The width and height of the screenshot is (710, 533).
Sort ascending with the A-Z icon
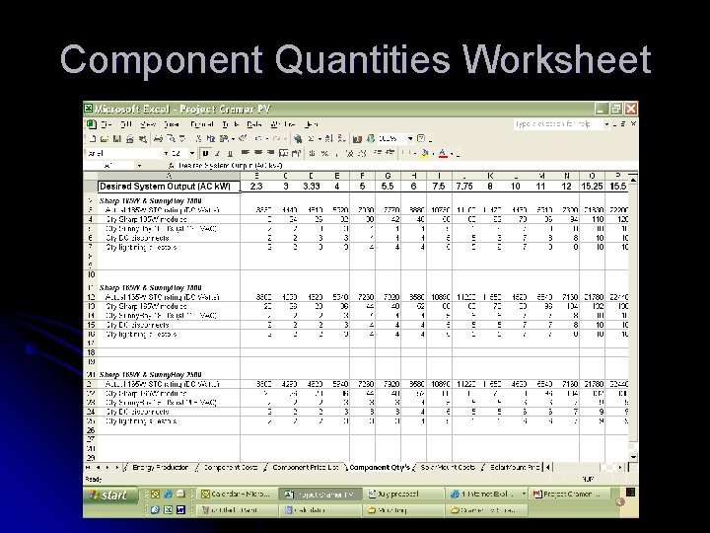click(328, 139)
